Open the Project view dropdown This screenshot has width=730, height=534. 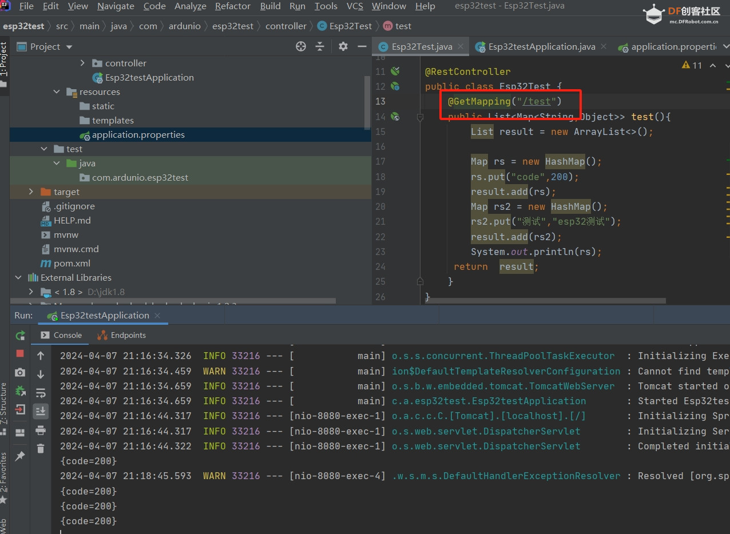69,47
